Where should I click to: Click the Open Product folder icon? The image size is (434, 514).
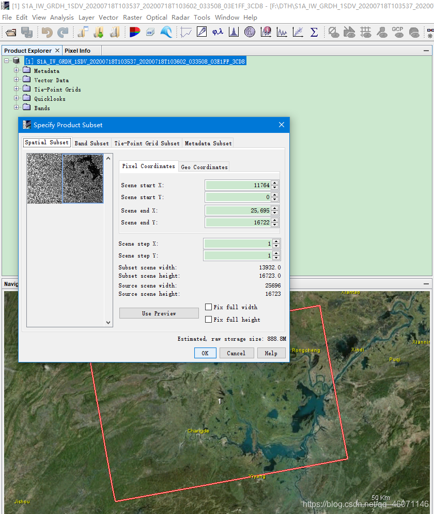pos(11,33)
